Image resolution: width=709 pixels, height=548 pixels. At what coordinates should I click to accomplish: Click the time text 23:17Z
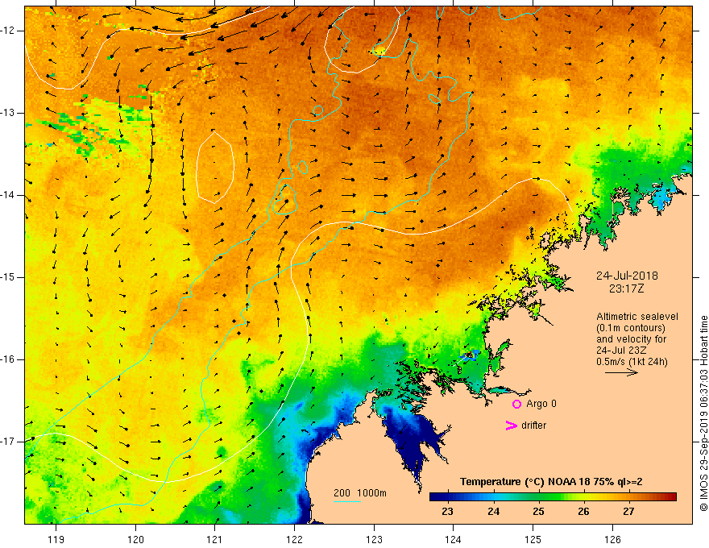(626, 289)
